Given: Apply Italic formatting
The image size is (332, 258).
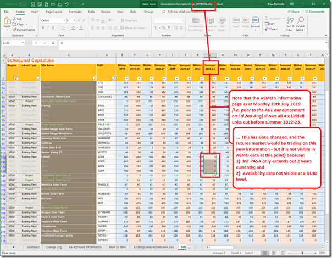Looking at the screenshot, I should coord(48,27).
